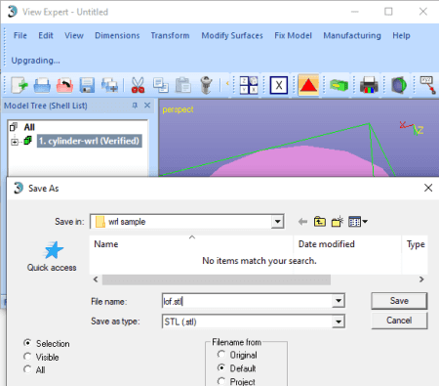Close the Model Tree panel

(147, 106)
